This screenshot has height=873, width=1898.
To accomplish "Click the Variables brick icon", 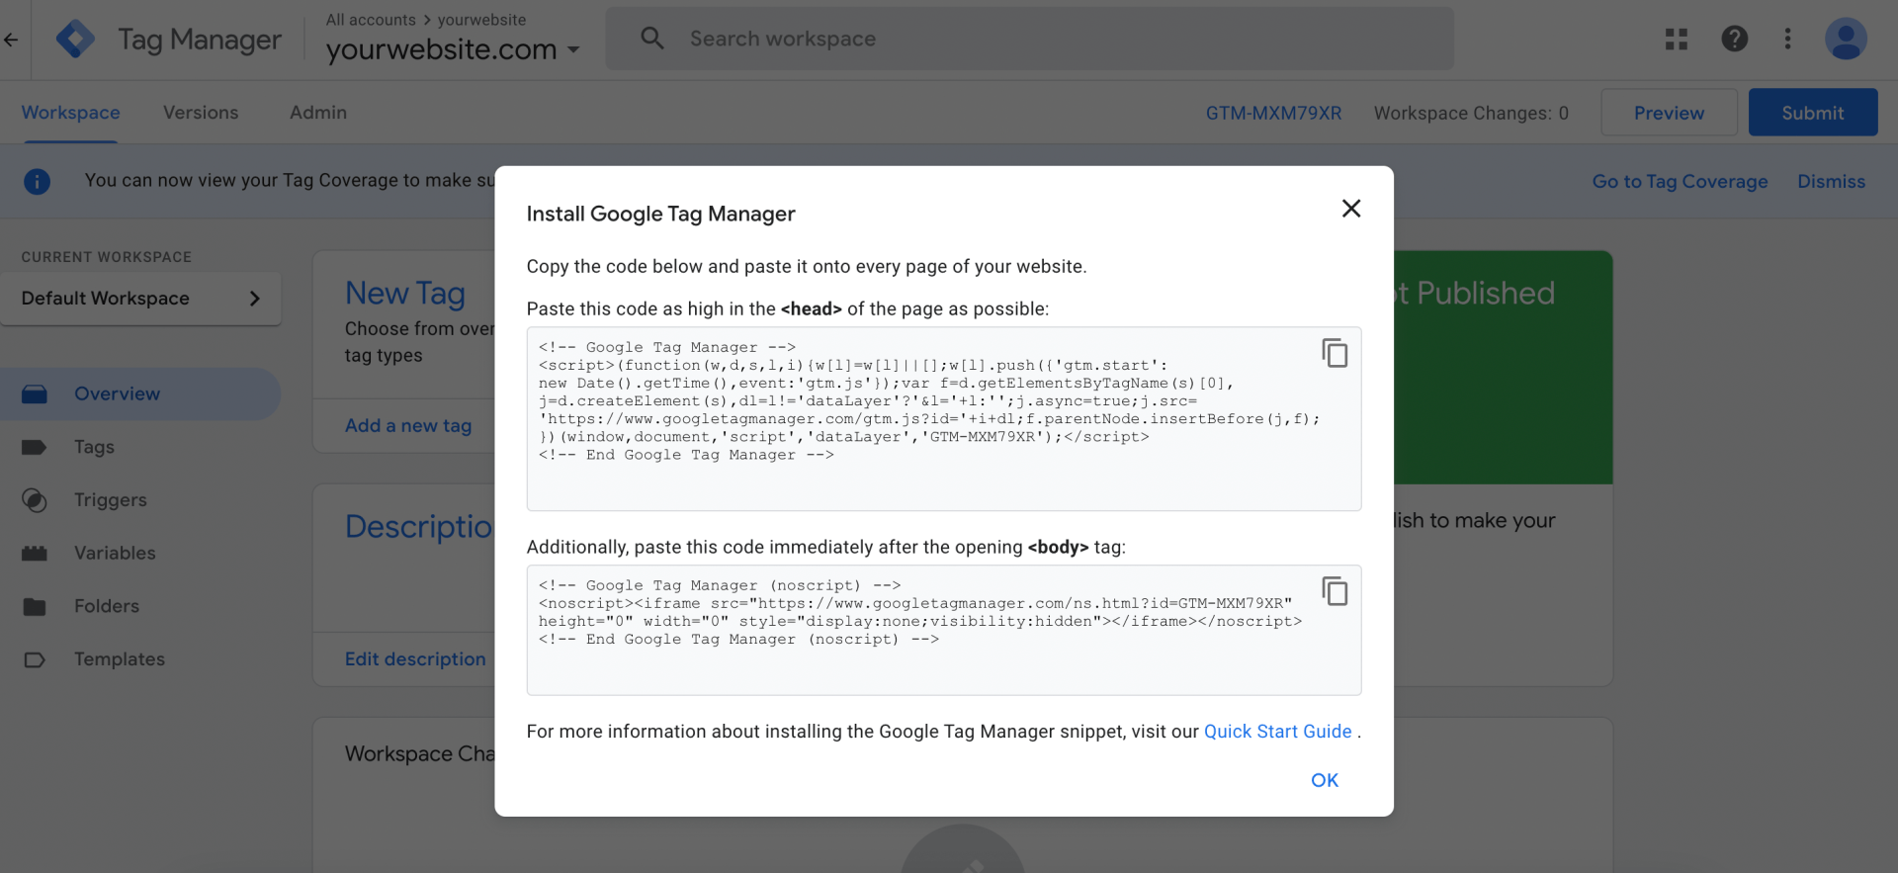I will pos(35,554).
